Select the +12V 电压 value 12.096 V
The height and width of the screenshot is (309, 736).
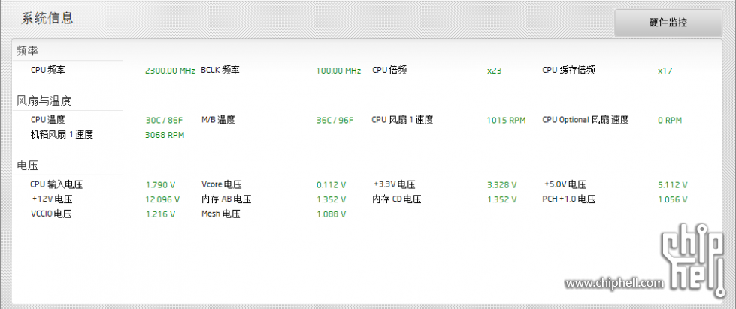[x=162, y=199]
